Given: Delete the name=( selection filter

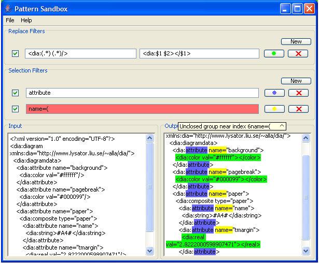Looking at the screenshot, I should tap(298, 109).
